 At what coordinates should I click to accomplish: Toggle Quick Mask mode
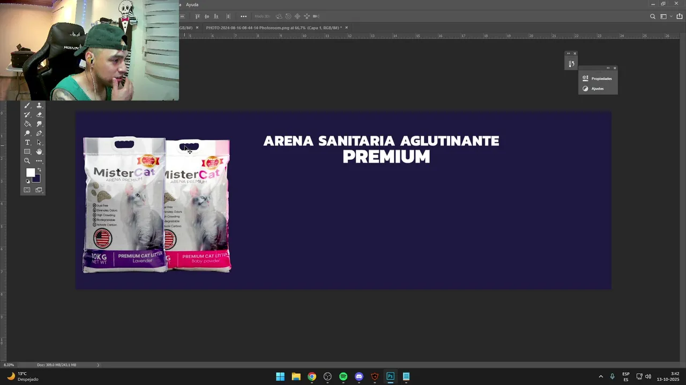27,190
